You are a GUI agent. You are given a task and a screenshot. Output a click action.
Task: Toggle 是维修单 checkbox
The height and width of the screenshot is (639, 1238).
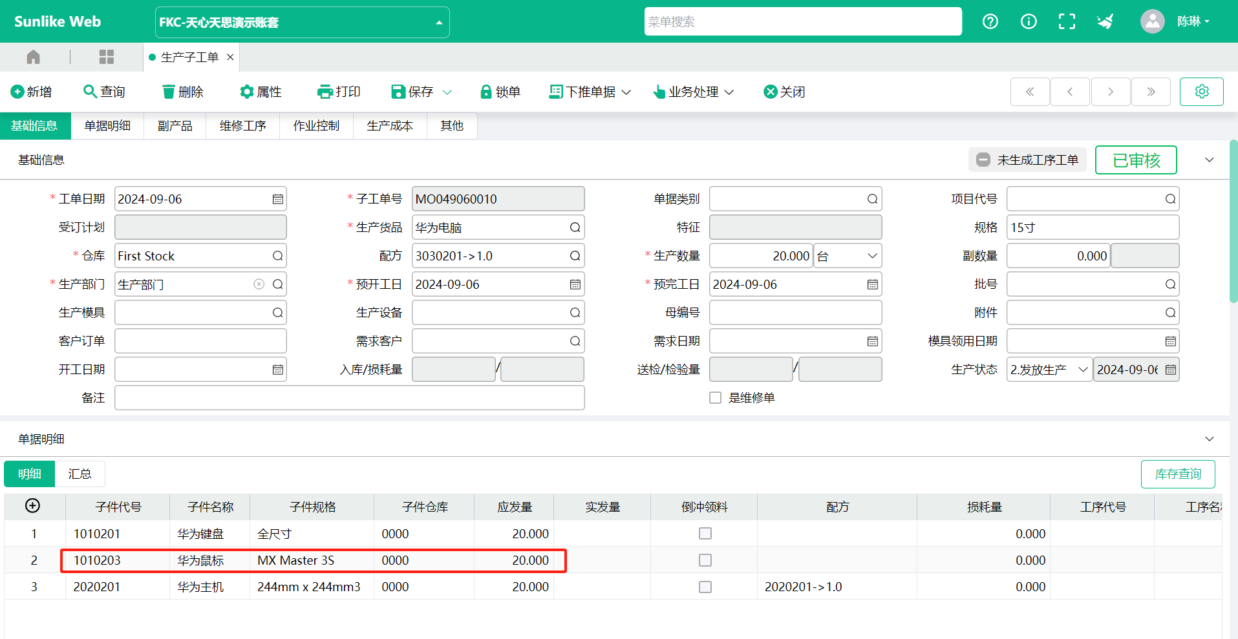pyautogui.click(x=715, y=398)
